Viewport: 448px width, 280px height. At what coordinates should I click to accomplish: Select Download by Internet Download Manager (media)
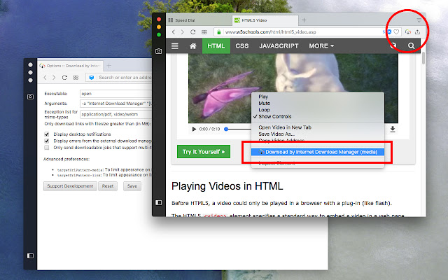[318, 152]
